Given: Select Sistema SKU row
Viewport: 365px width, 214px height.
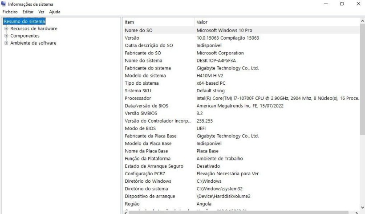Looking at the screenshot, I should 241,91.
